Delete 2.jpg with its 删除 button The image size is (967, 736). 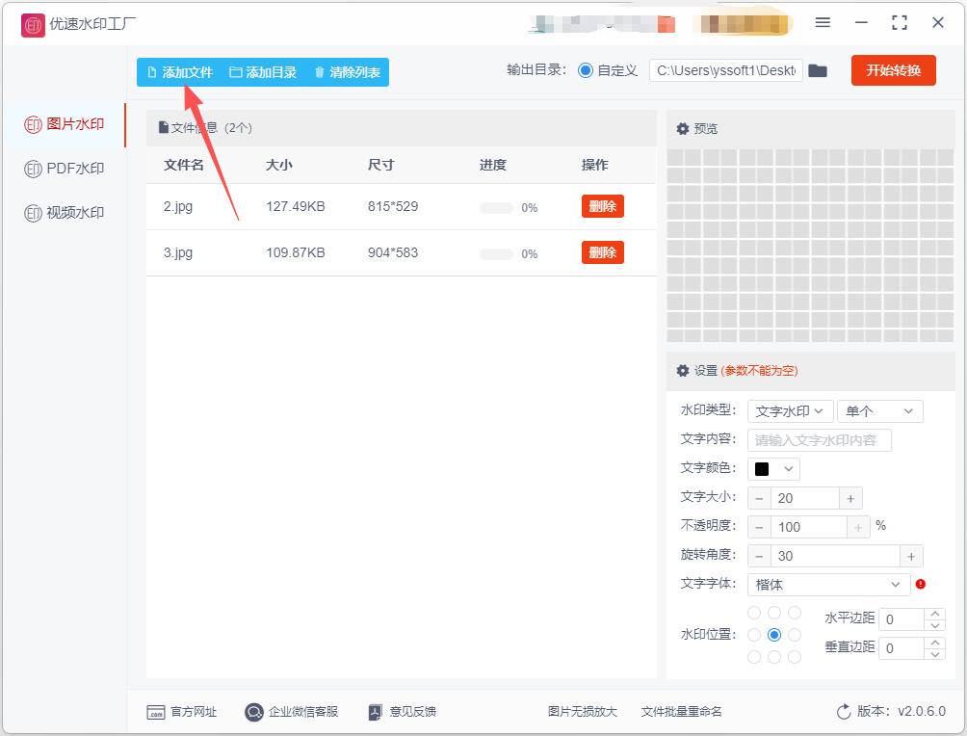click(603, 207)
